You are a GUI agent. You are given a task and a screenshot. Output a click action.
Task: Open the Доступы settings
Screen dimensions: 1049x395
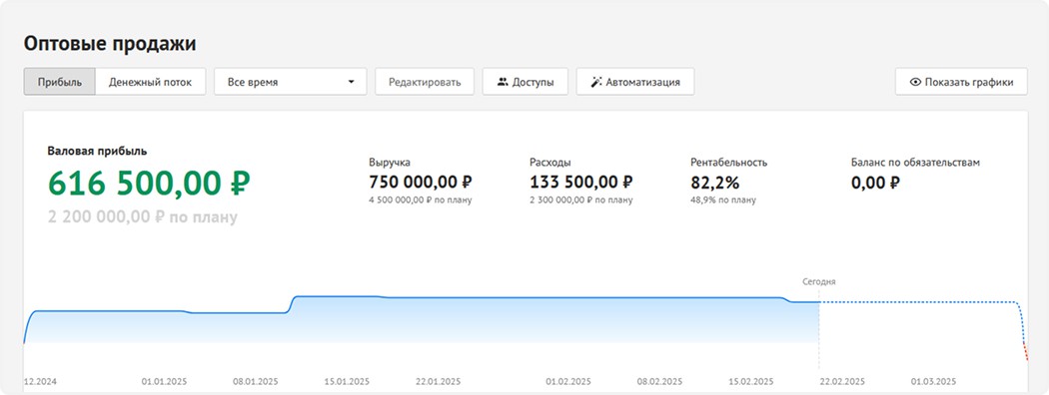click(x=525, y=82)
